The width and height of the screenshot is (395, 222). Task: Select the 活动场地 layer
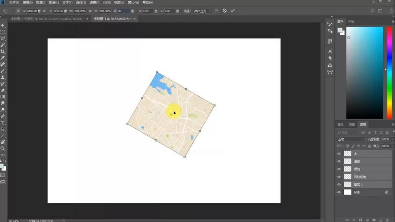coord(366,177)
